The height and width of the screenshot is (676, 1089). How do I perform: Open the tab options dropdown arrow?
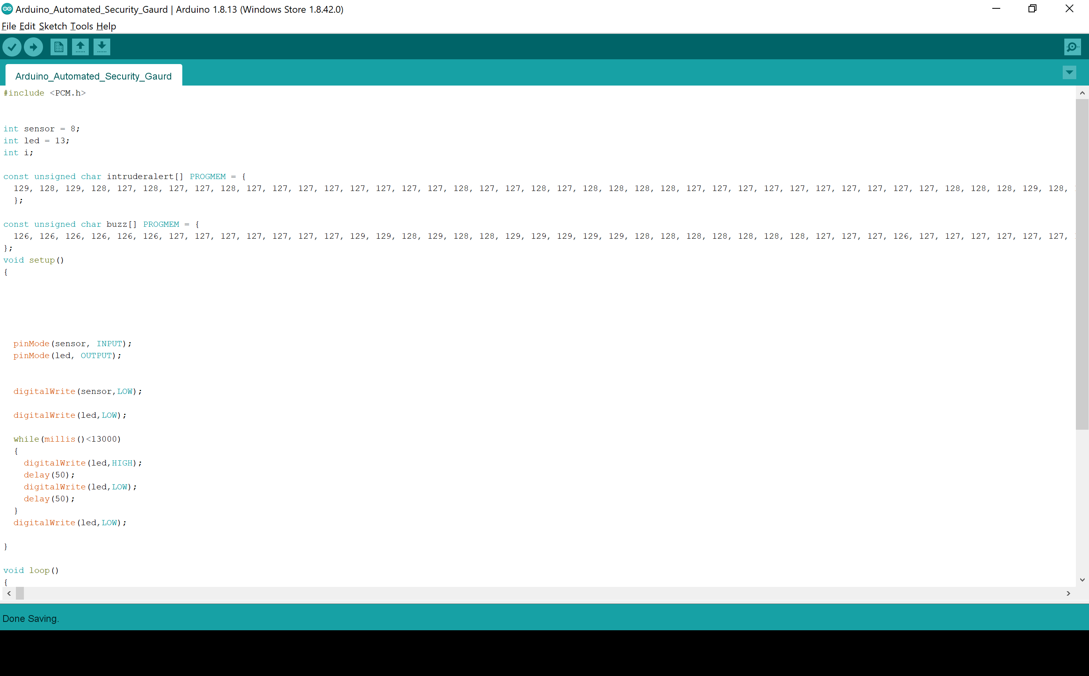pyautogui.click(x=1069, y=72)
